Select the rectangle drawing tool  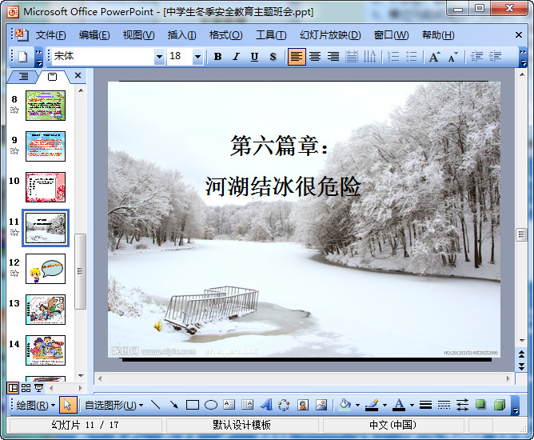click(193, 405)
